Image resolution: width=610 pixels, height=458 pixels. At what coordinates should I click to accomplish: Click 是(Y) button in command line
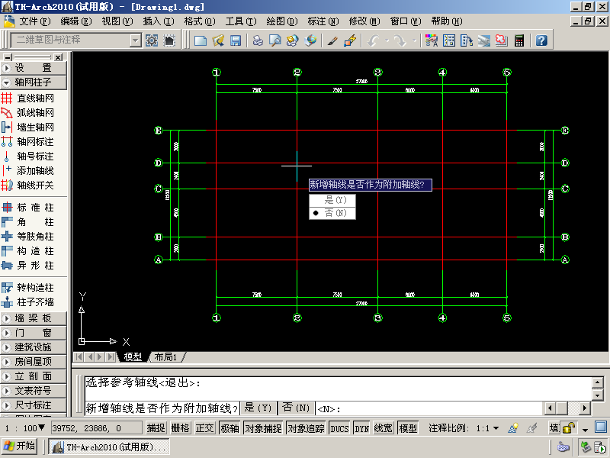(x=258, y=408)
